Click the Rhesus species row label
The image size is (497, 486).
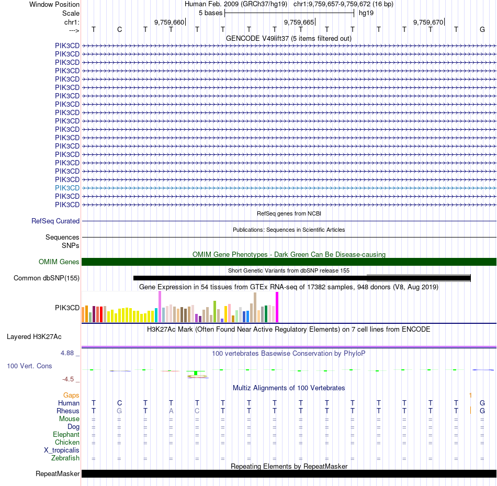pos(68,411)
